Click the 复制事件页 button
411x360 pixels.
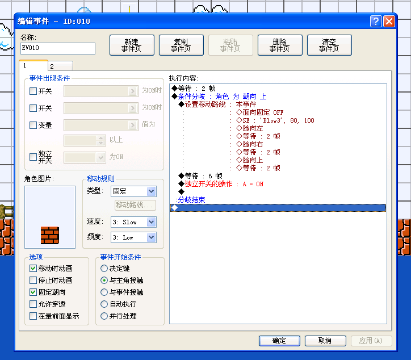point(181,45)
